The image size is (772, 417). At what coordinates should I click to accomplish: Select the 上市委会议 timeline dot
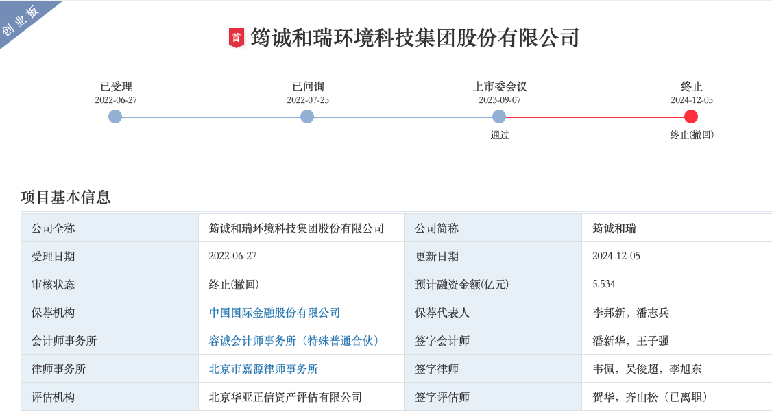pos(499,117)
